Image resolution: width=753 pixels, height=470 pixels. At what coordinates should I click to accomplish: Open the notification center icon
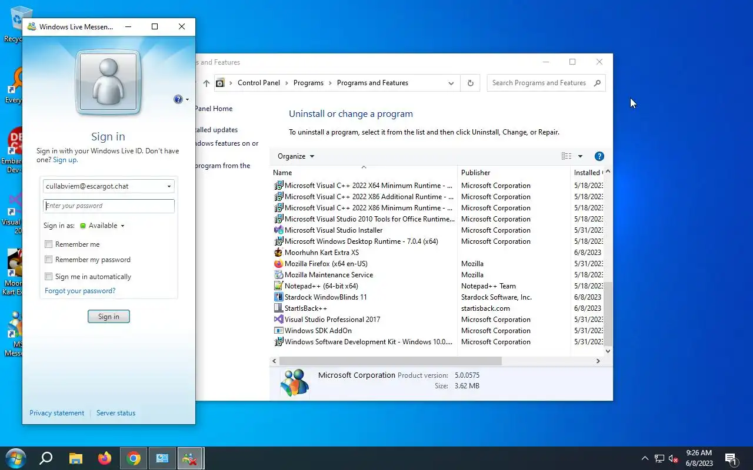(731, 459)
